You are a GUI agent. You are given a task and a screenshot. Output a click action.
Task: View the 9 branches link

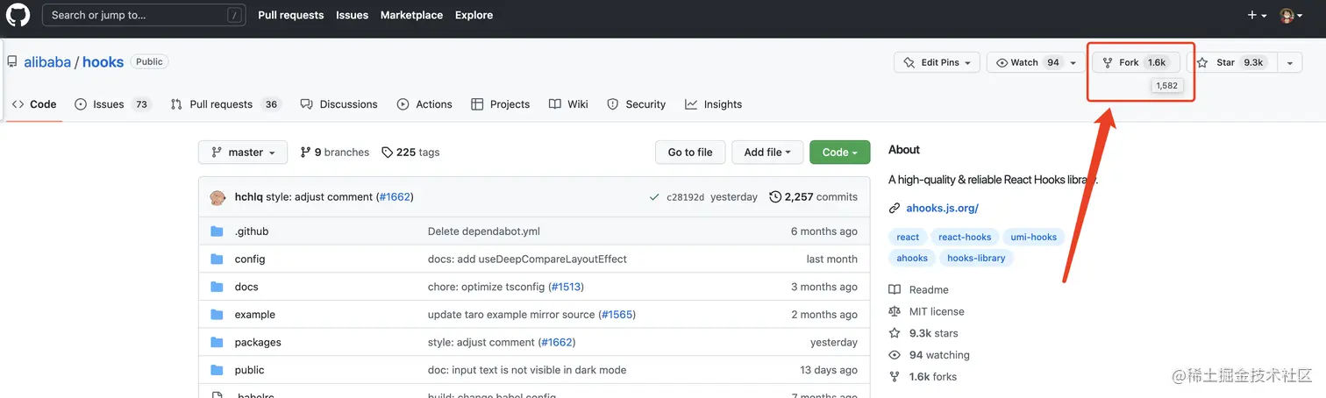pos(335,153)
